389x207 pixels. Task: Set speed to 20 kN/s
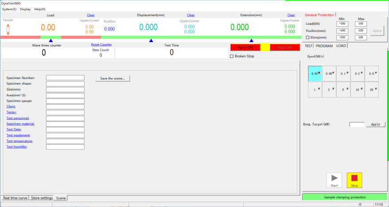click(x=371, y=90)
